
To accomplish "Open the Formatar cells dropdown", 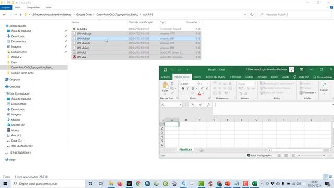I will point(307,93).
